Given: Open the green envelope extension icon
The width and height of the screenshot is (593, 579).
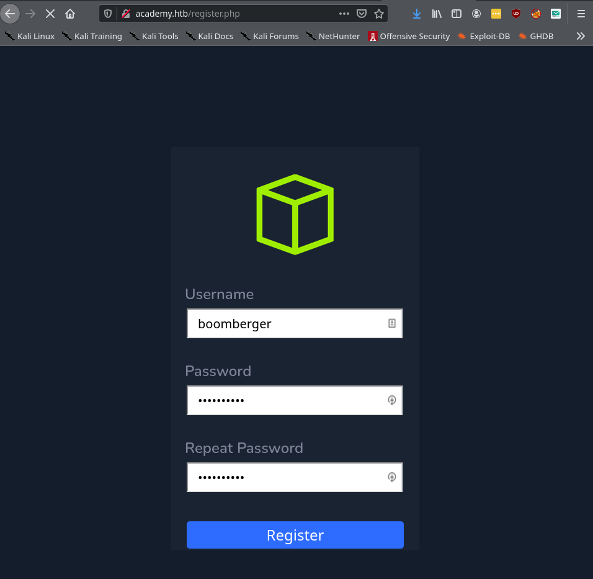Looking at the screenshot, I should [x=555, y=13].
